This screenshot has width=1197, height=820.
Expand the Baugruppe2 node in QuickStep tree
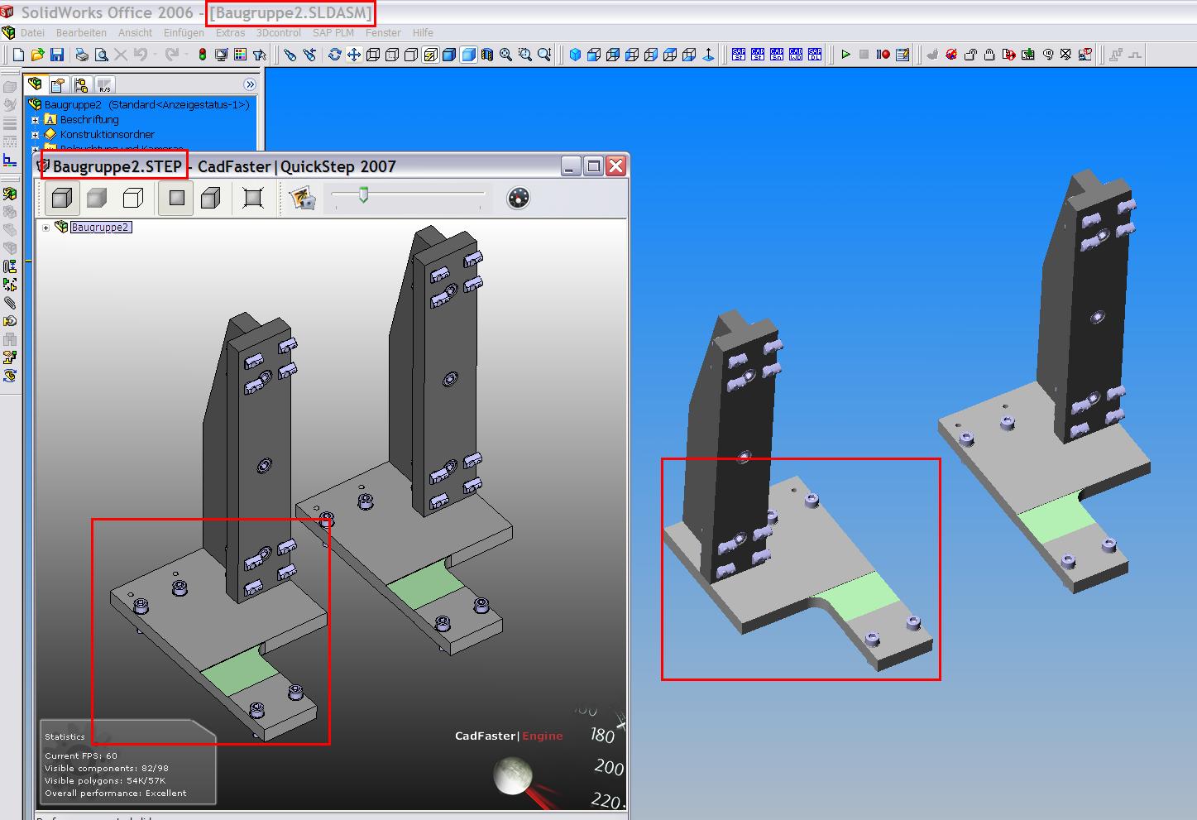pos(45,228)
